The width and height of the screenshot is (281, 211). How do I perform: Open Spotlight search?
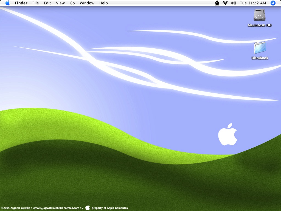point(273,3)
